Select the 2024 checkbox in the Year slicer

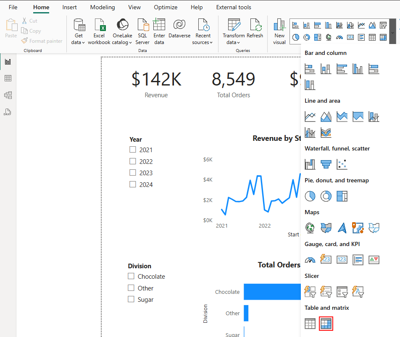[x=133, y=184]
